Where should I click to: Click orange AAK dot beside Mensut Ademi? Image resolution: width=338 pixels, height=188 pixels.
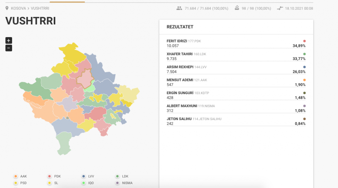tap(304, 80)
